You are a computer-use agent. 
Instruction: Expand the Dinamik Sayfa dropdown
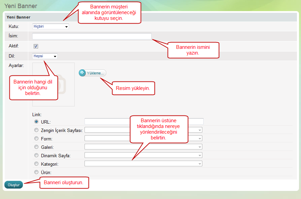[143, 155]
